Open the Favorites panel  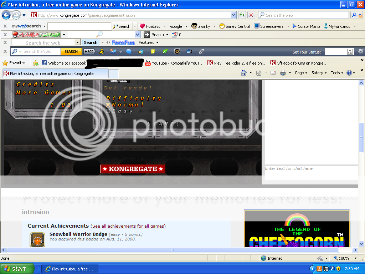tap(14, 63)
